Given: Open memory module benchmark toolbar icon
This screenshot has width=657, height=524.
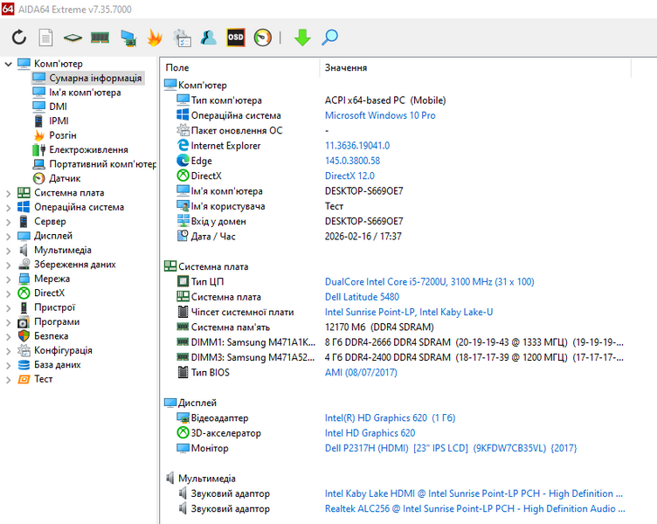Looking at the screenshot, I should tap(100, 38).
